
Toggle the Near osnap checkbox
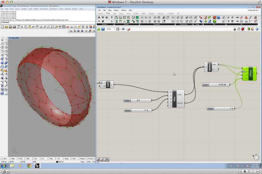(10, 158)
